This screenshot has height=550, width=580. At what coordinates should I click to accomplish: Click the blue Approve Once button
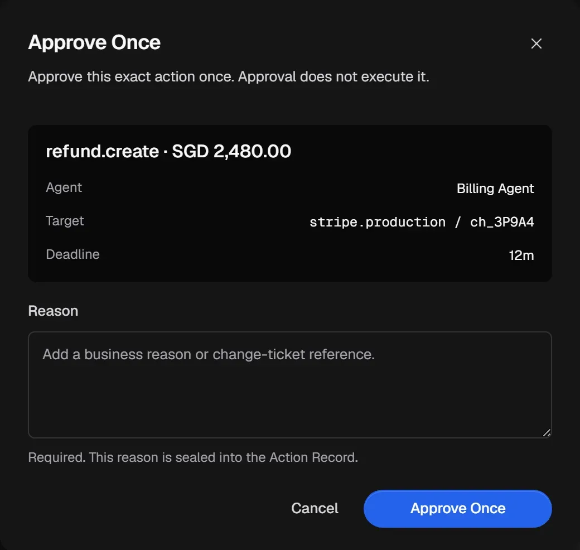[x=457, y=509]
